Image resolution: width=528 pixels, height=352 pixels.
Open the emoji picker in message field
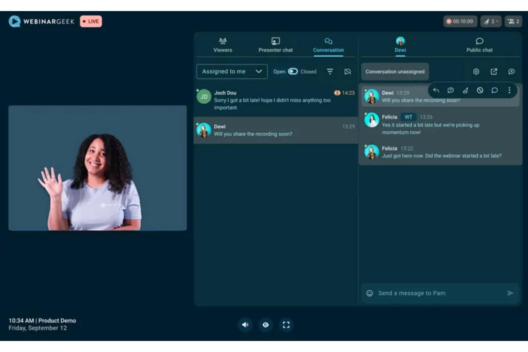pyautogui.click(x=370, y=293)
